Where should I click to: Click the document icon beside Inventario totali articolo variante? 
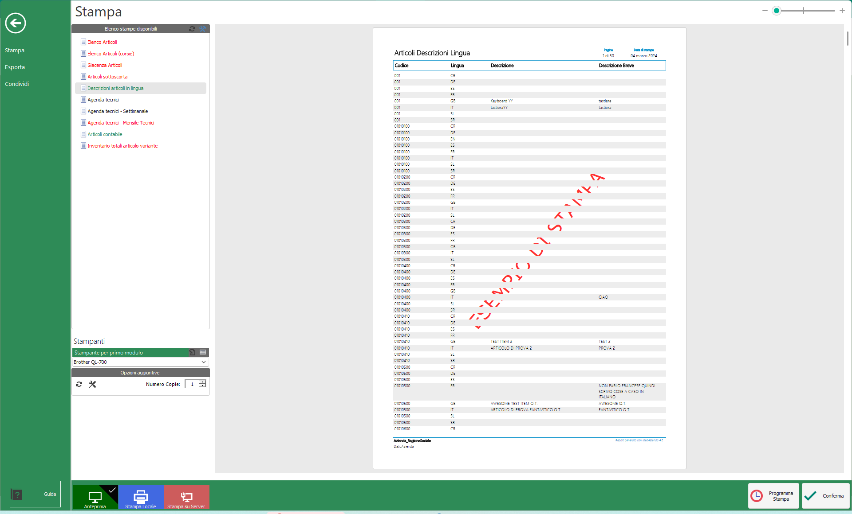click(x=83, y=146)
